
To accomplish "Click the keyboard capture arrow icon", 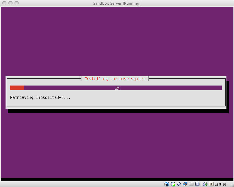I will tap(211, 184).
